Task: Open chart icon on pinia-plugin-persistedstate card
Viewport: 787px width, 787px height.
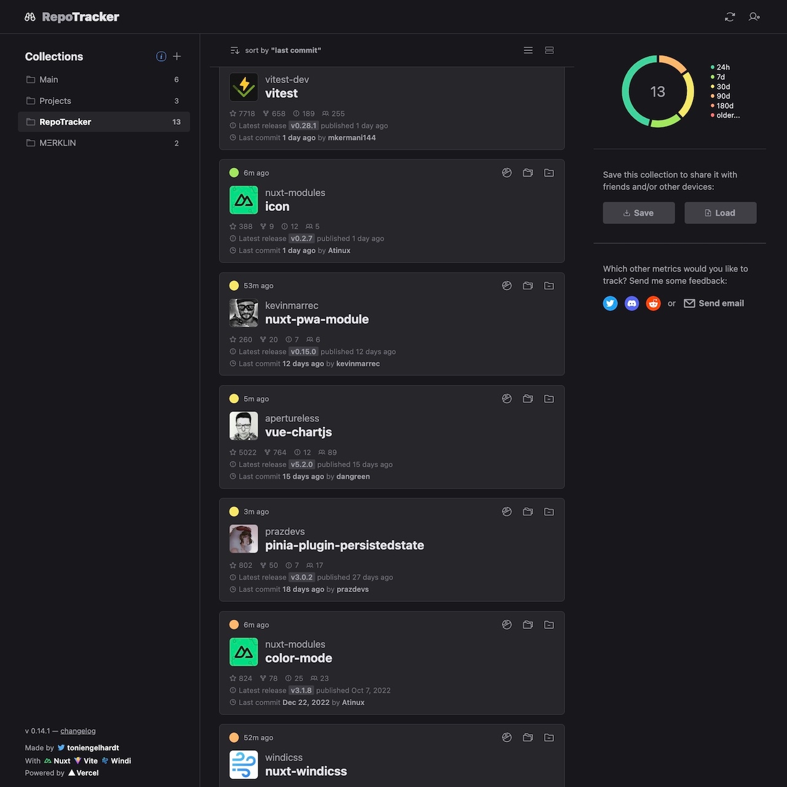Action: 507,512
